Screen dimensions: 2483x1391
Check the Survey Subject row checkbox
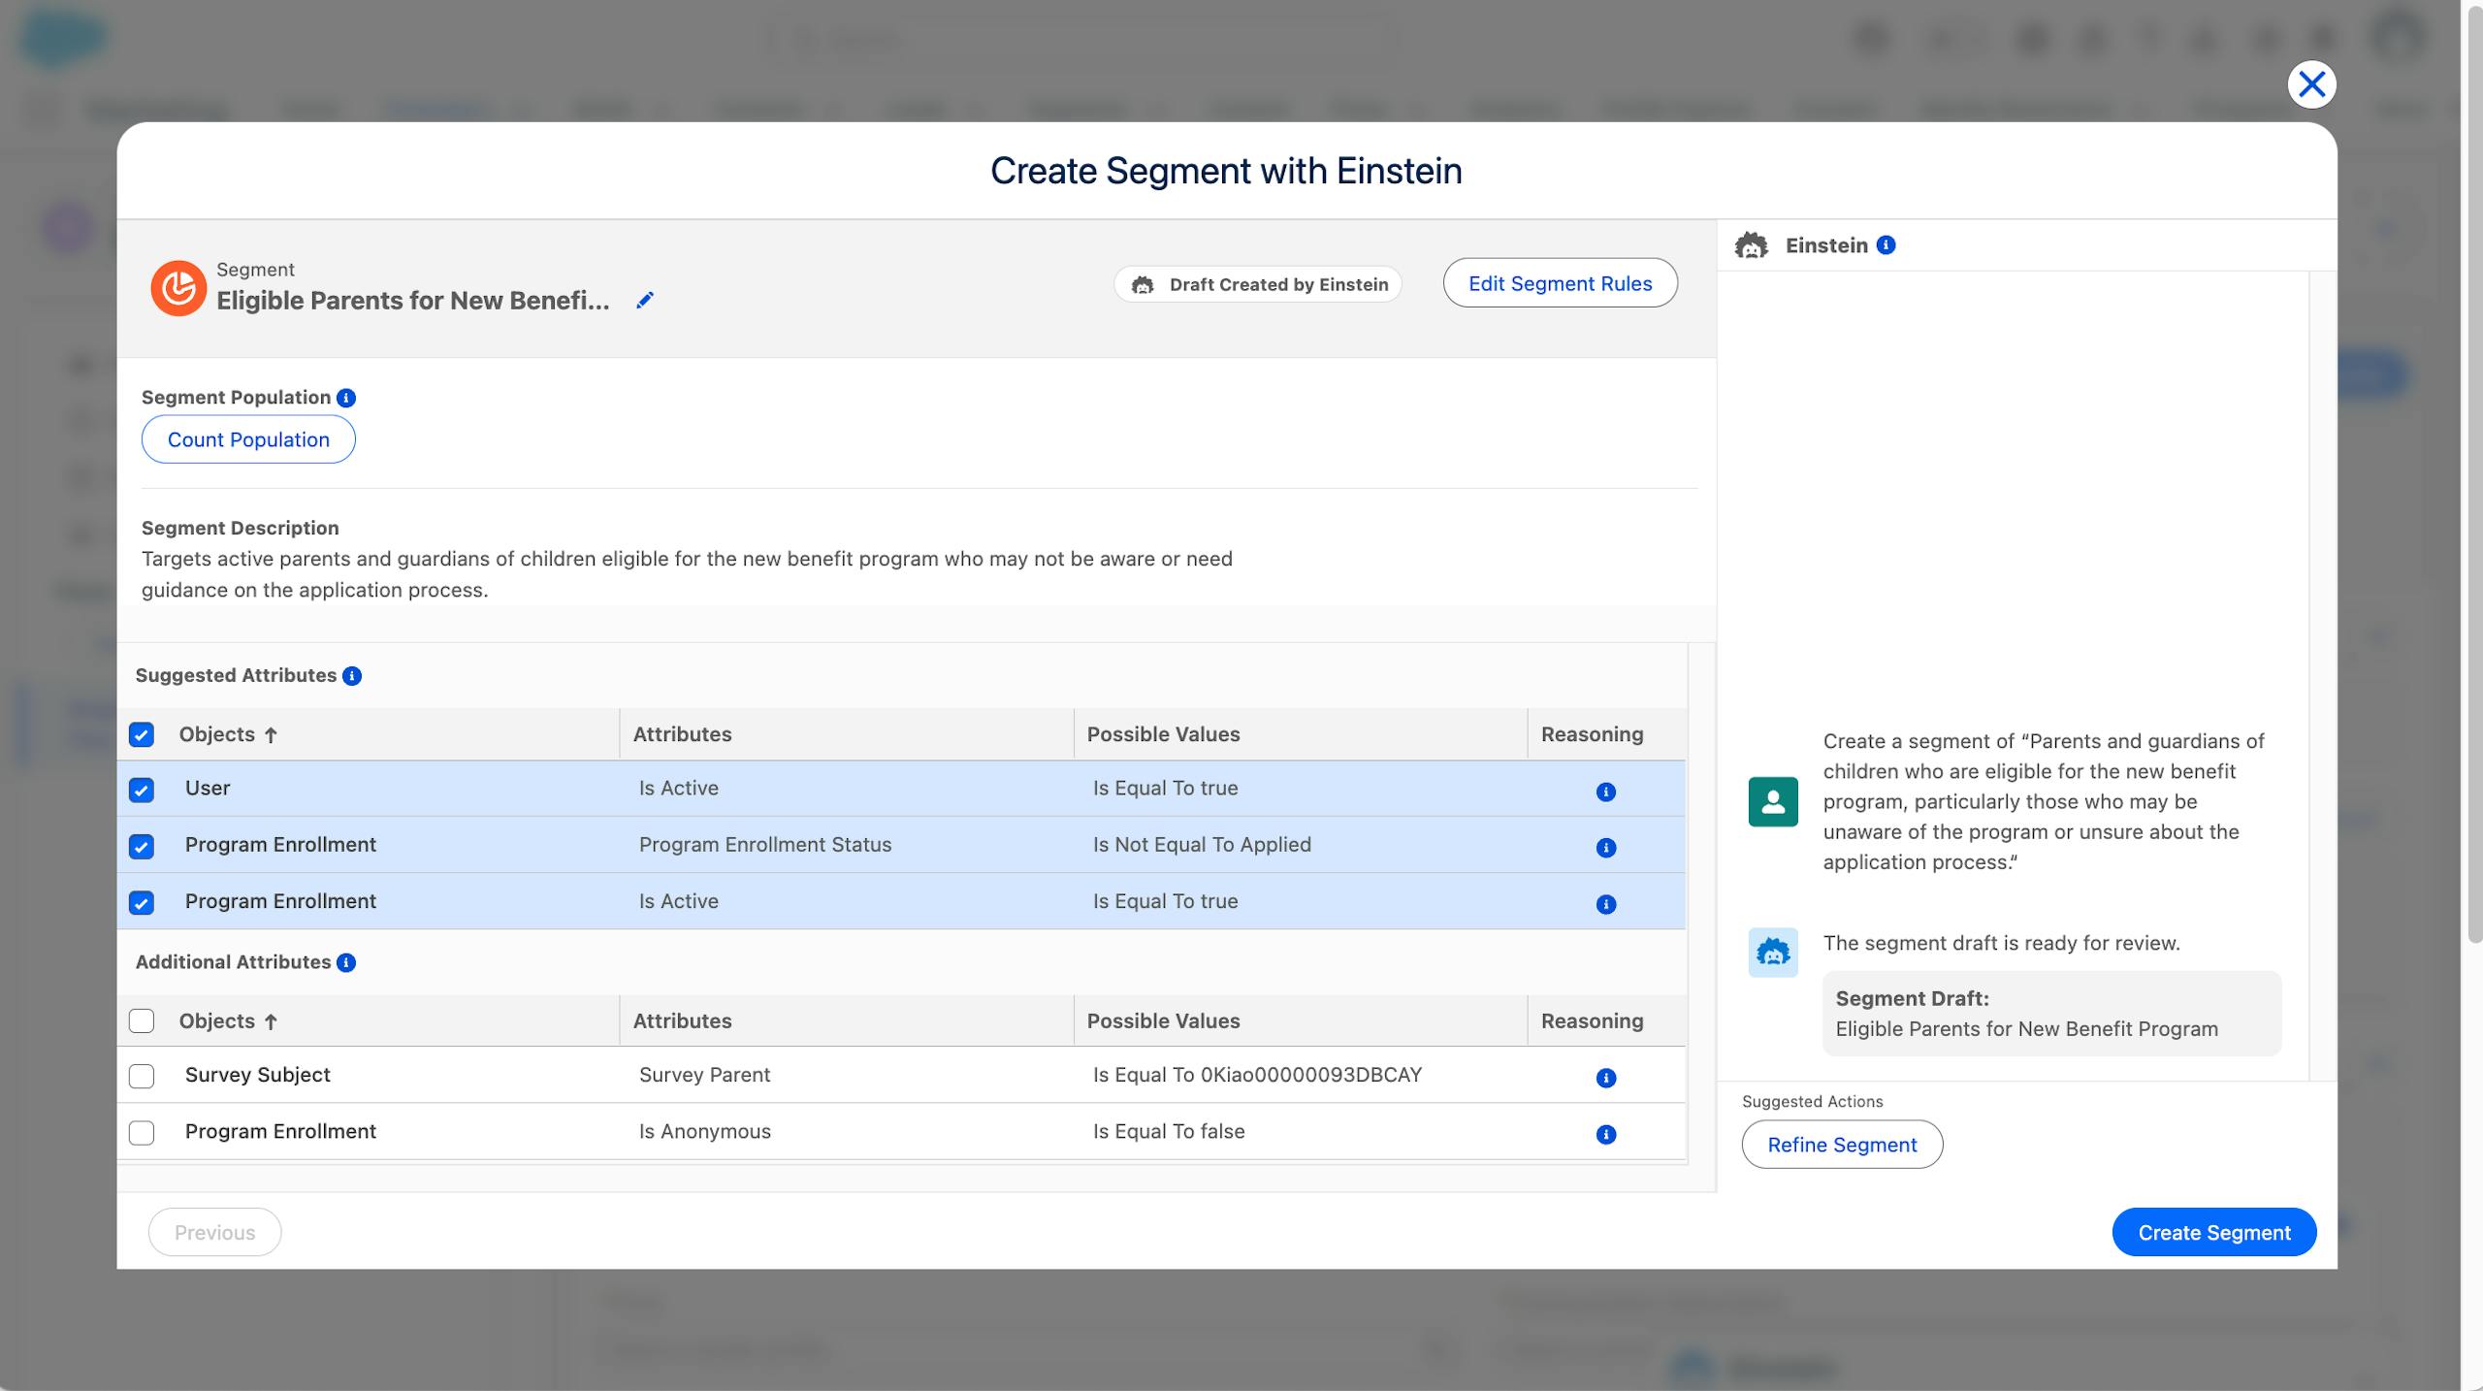[x=142, y=1076]
